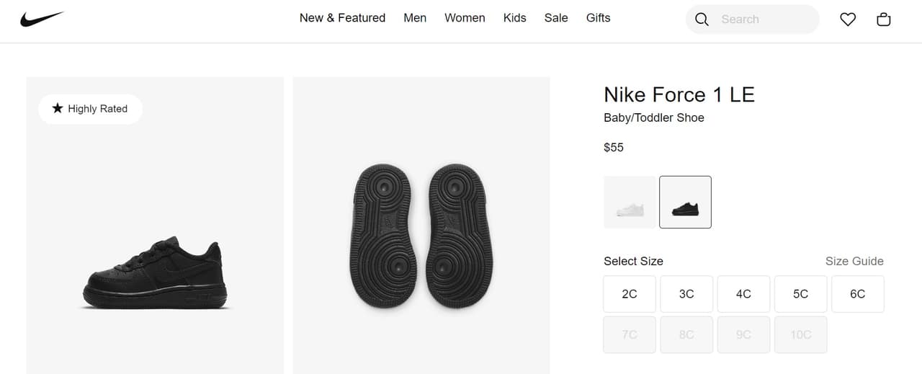The height and width of the screenshot is (374, 922).
Task: Open the Men menu
Action: [x=415, y=18]
